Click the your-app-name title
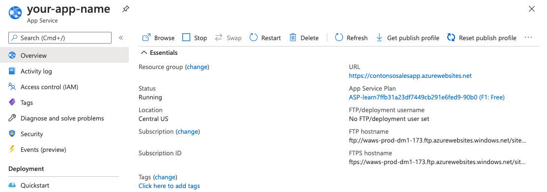 (x=68, y=9)
